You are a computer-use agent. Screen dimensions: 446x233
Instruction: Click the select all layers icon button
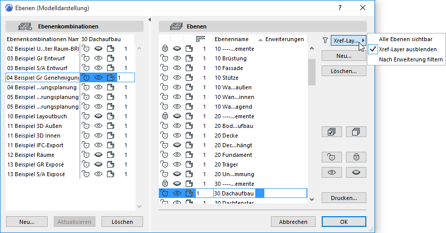[x=332, y=131]
